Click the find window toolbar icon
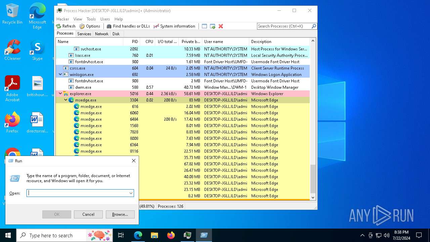430x242 pixels. (204, 26)
